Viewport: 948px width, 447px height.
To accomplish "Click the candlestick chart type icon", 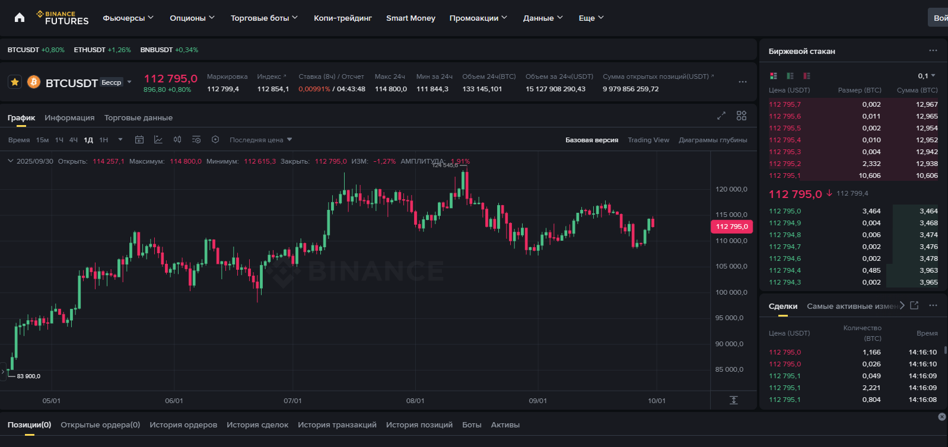I will pyautogui.click(x=177, y=140).
